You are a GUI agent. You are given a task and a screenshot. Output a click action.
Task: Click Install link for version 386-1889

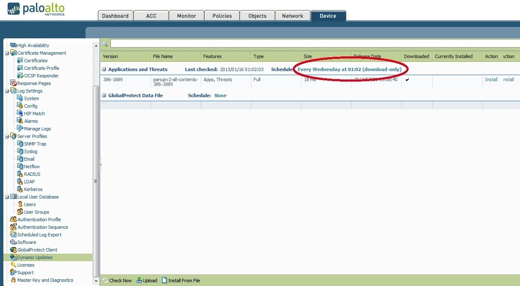pos(491,79)
